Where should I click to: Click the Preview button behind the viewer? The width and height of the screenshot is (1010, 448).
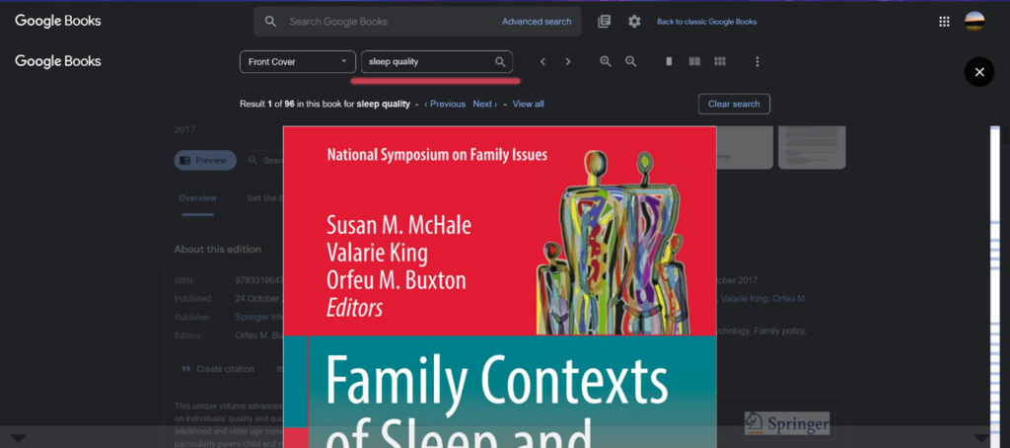click(x=205, y=161)
